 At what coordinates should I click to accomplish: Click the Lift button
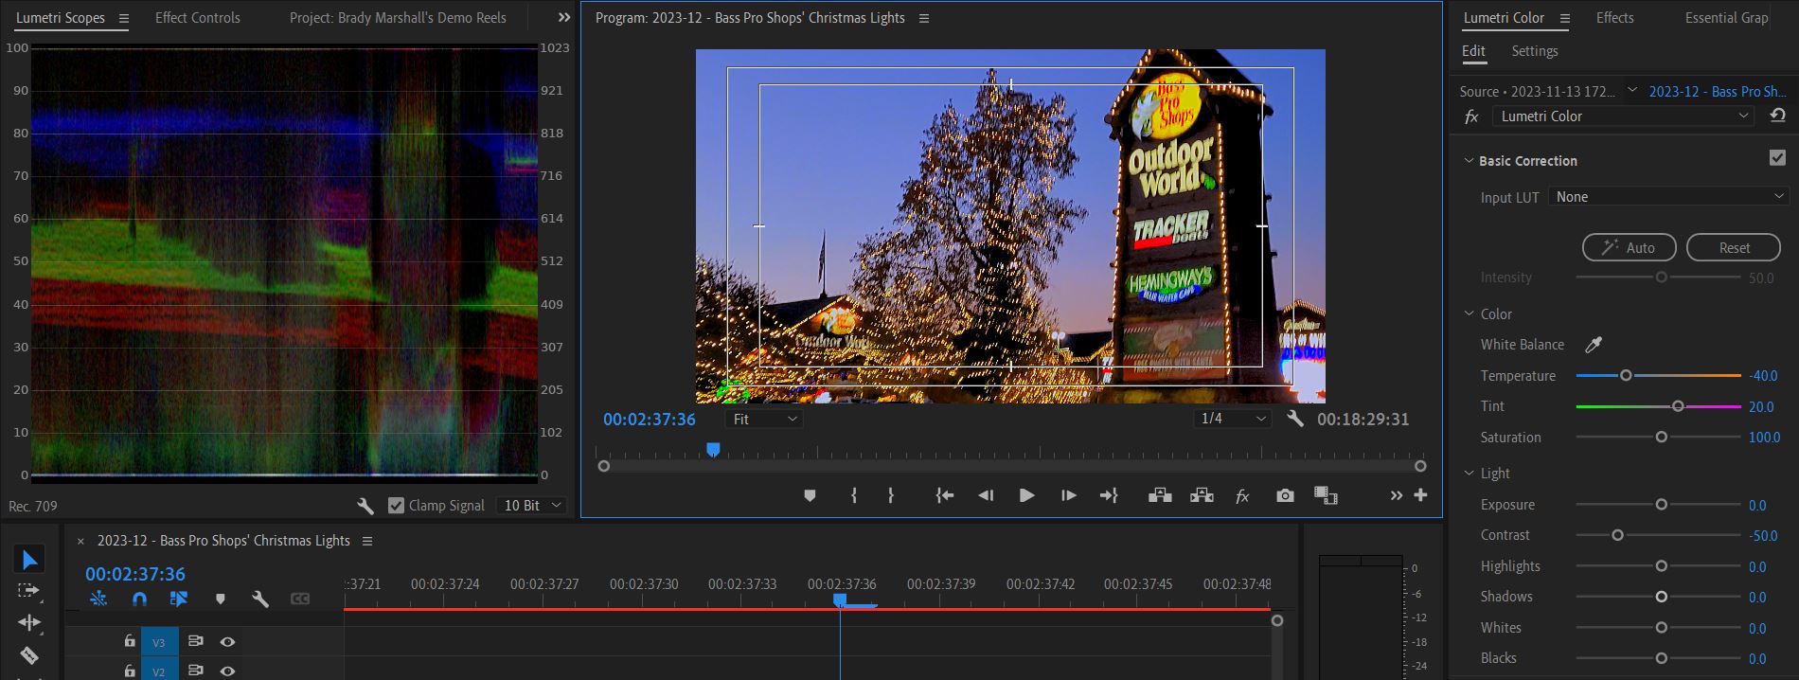coord(1160,495)
